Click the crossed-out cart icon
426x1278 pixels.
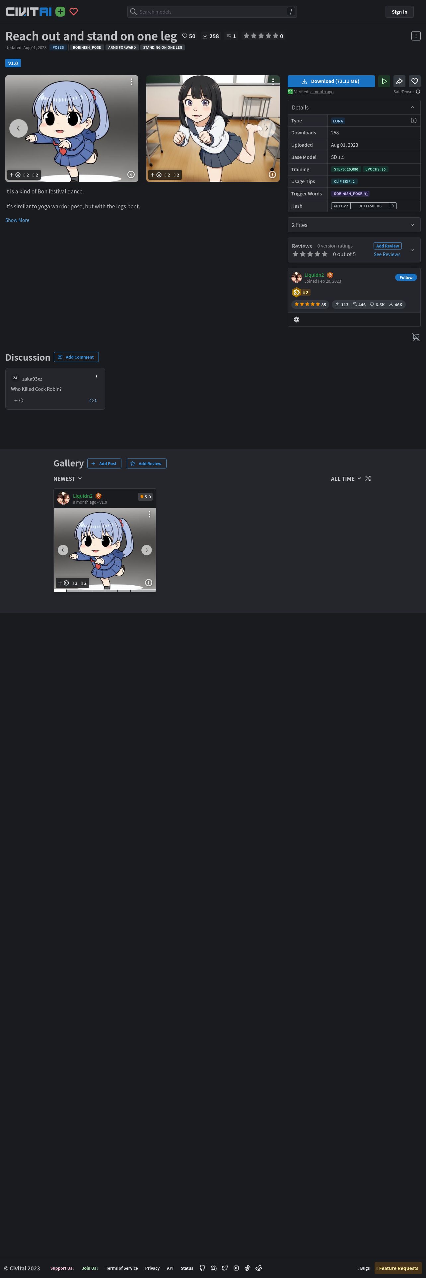pos(416,337)
